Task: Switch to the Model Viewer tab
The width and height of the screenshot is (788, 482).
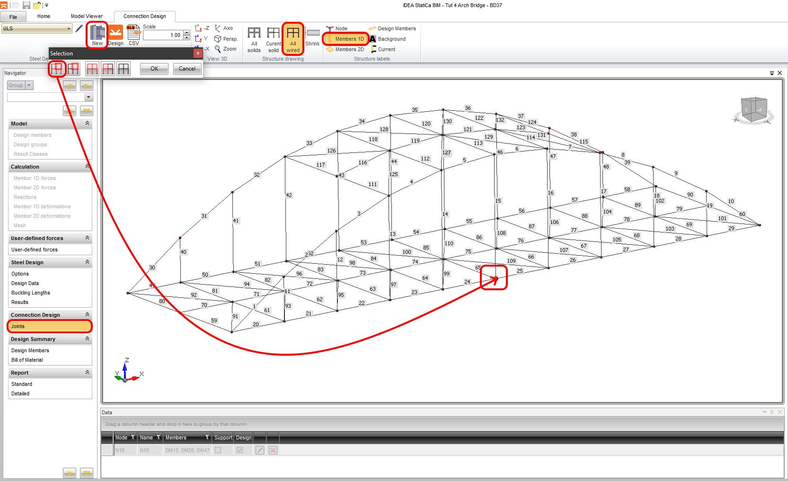Action: pos(86,16)
